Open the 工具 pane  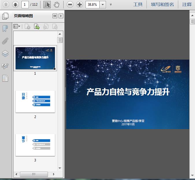point(138,4)
